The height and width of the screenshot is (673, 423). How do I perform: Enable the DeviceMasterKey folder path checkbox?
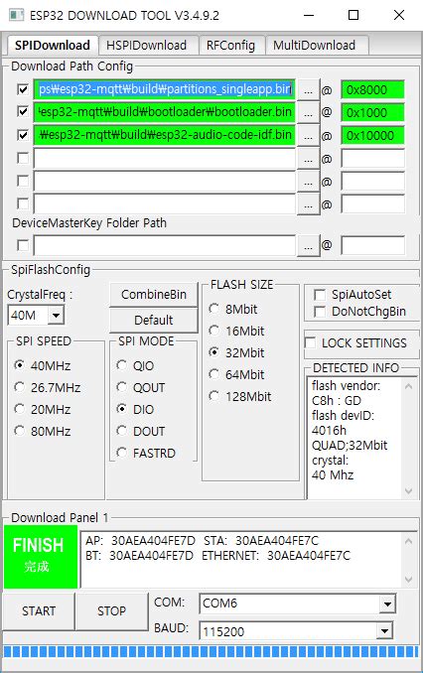23,245
